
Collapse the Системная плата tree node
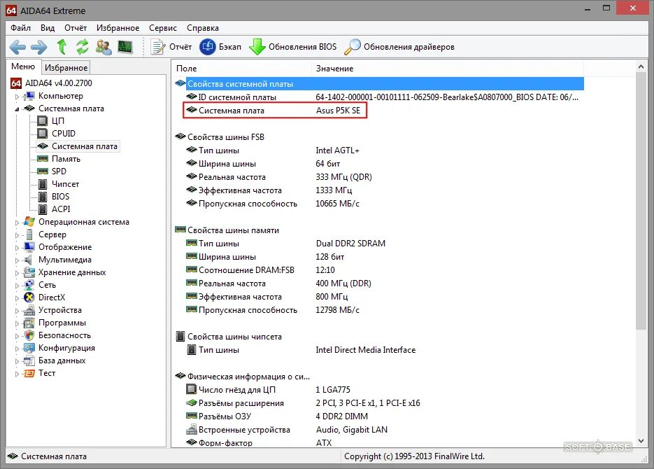click(17, 109)
